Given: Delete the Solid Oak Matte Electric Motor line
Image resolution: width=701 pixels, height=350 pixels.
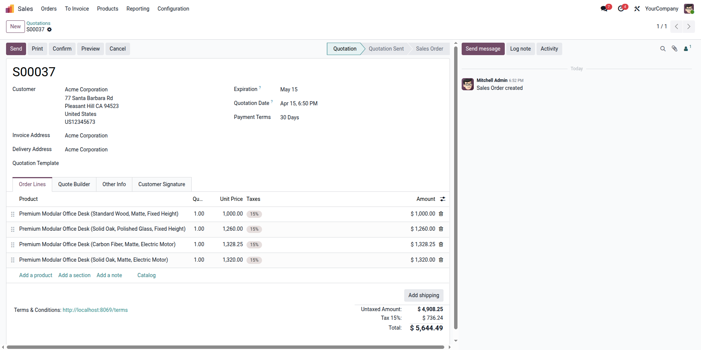Looking at the screenshot, I should [441, 260].
